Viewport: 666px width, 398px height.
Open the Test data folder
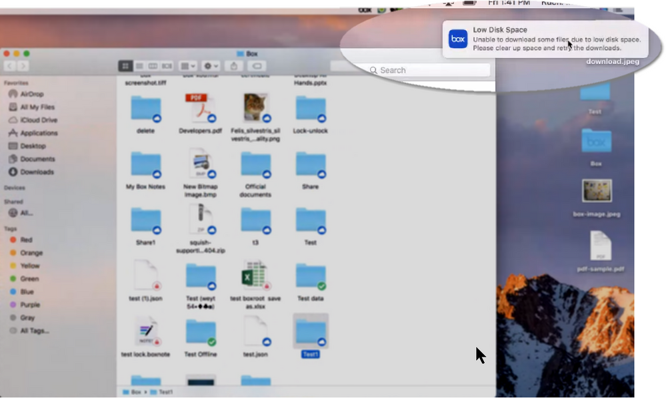(311, 277)
